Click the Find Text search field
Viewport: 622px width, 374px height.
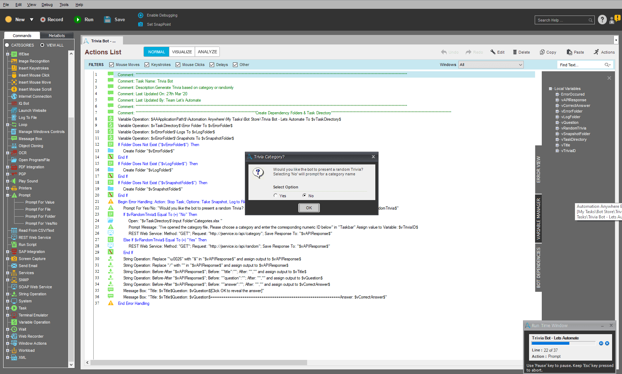click(x=581, y=65)
